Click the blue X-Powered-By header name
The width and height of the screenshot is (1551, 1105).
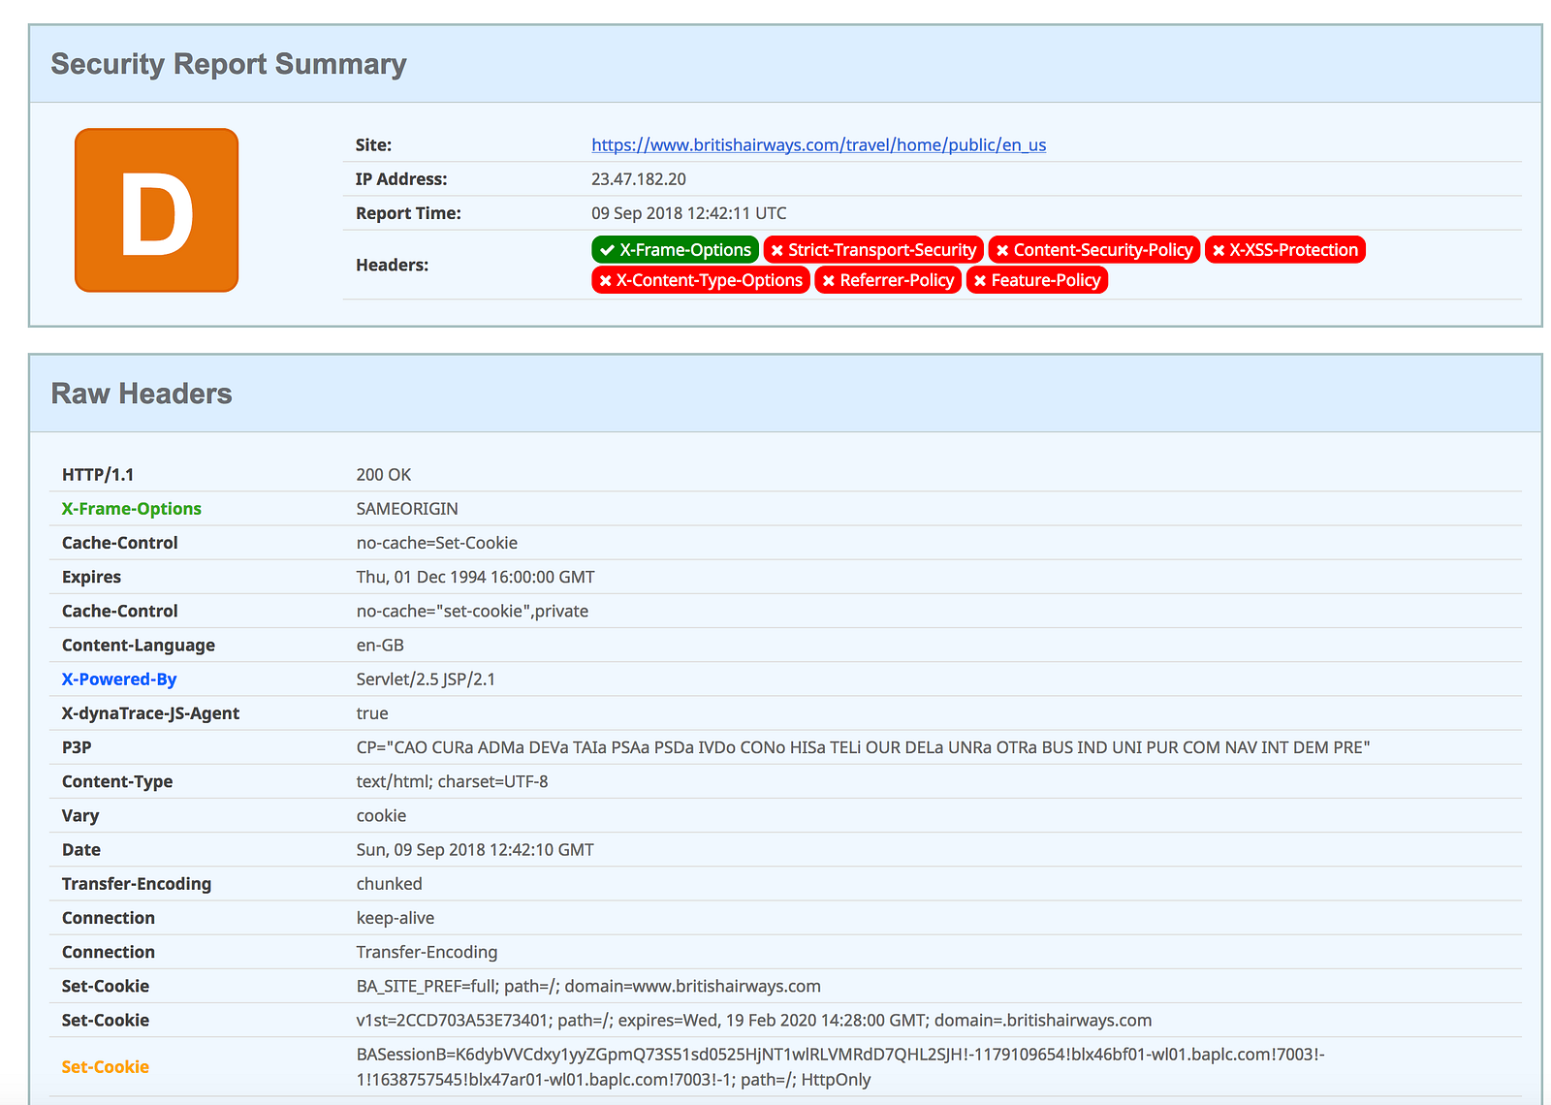pos(119,679)
